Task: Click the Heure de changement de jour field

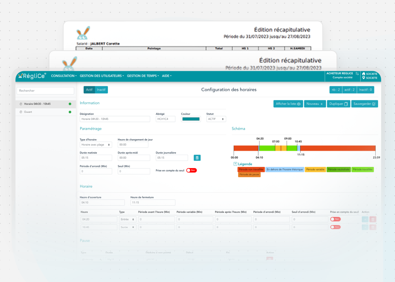Action: pos(133,145)
